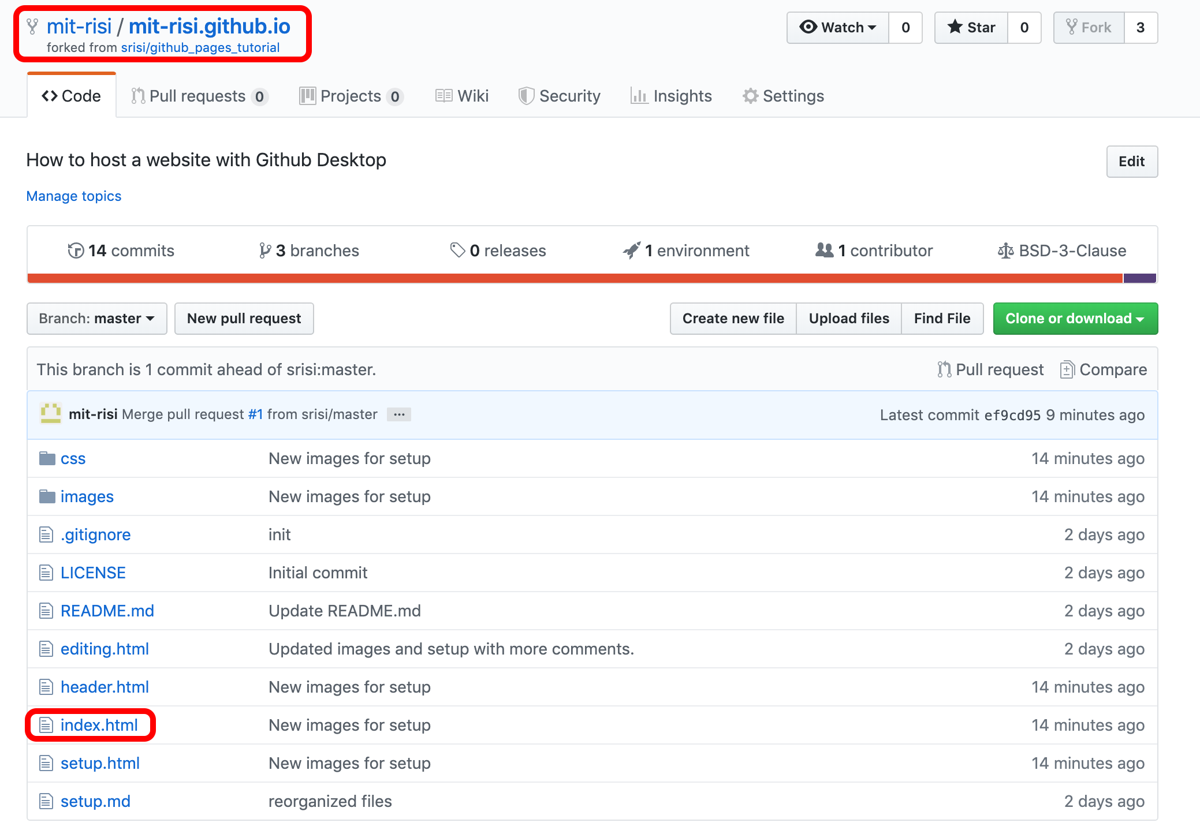
Task: Click the header.html file icon
Action: [x=46, y=687]
